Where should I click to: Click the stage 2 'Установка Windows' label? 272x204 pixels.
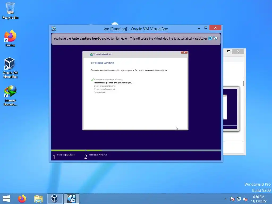pos(98,155)
